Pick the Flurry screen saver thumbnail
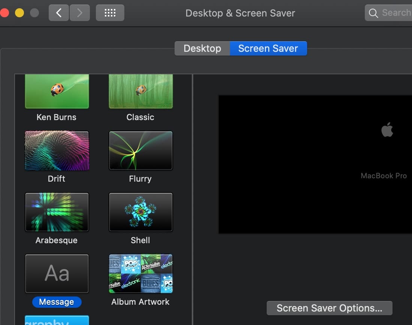 (x=140, y=150)
